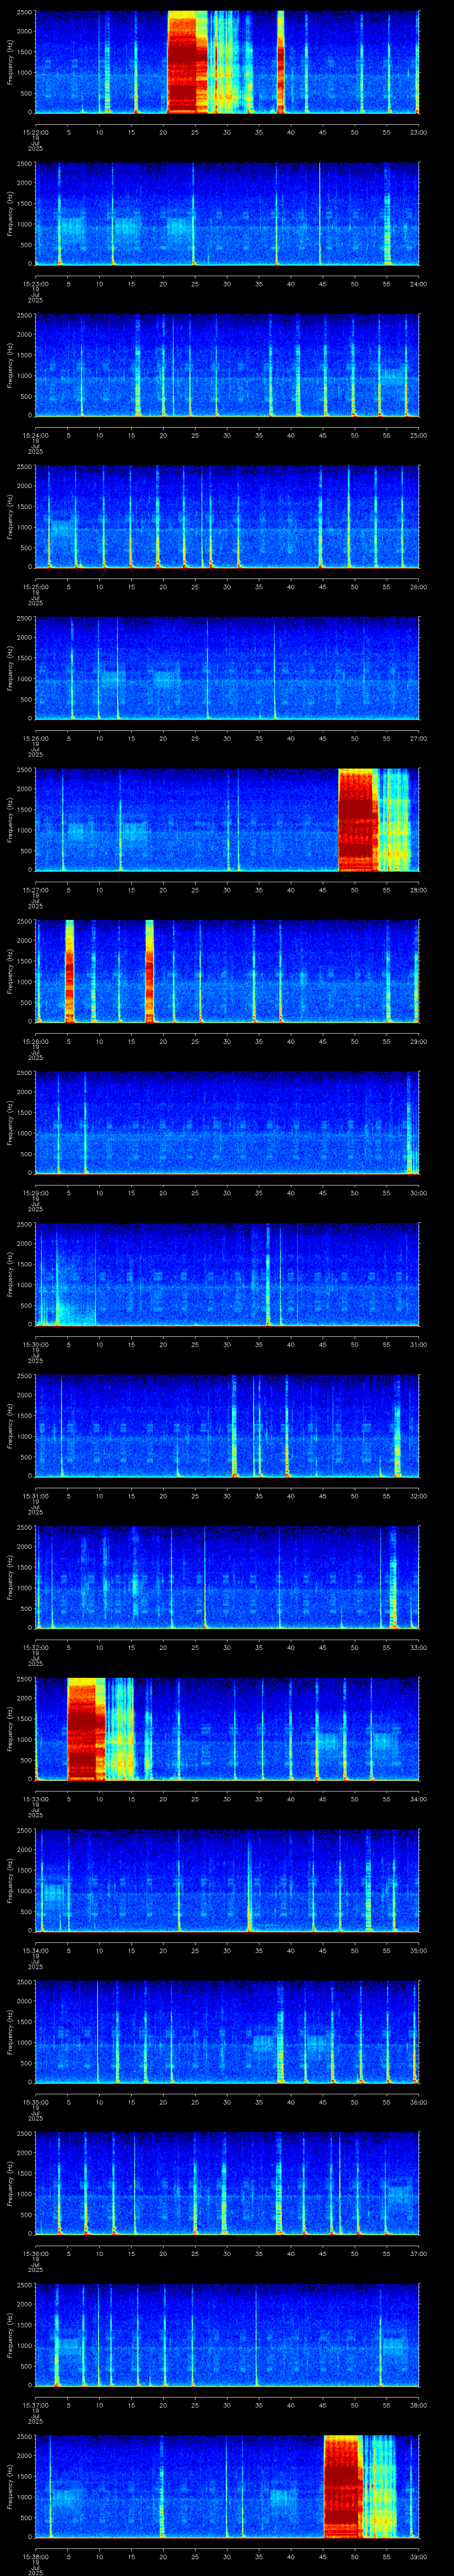Click the 23:00 end time label
This screenshot has height=2576, width=454.
[x=418, y=132]
